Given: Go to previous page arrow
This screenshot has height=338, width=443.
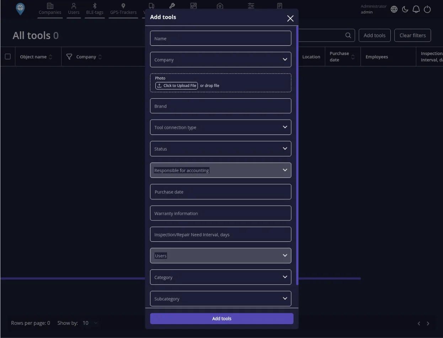Looking at the screenshot, I should [419, 323].
